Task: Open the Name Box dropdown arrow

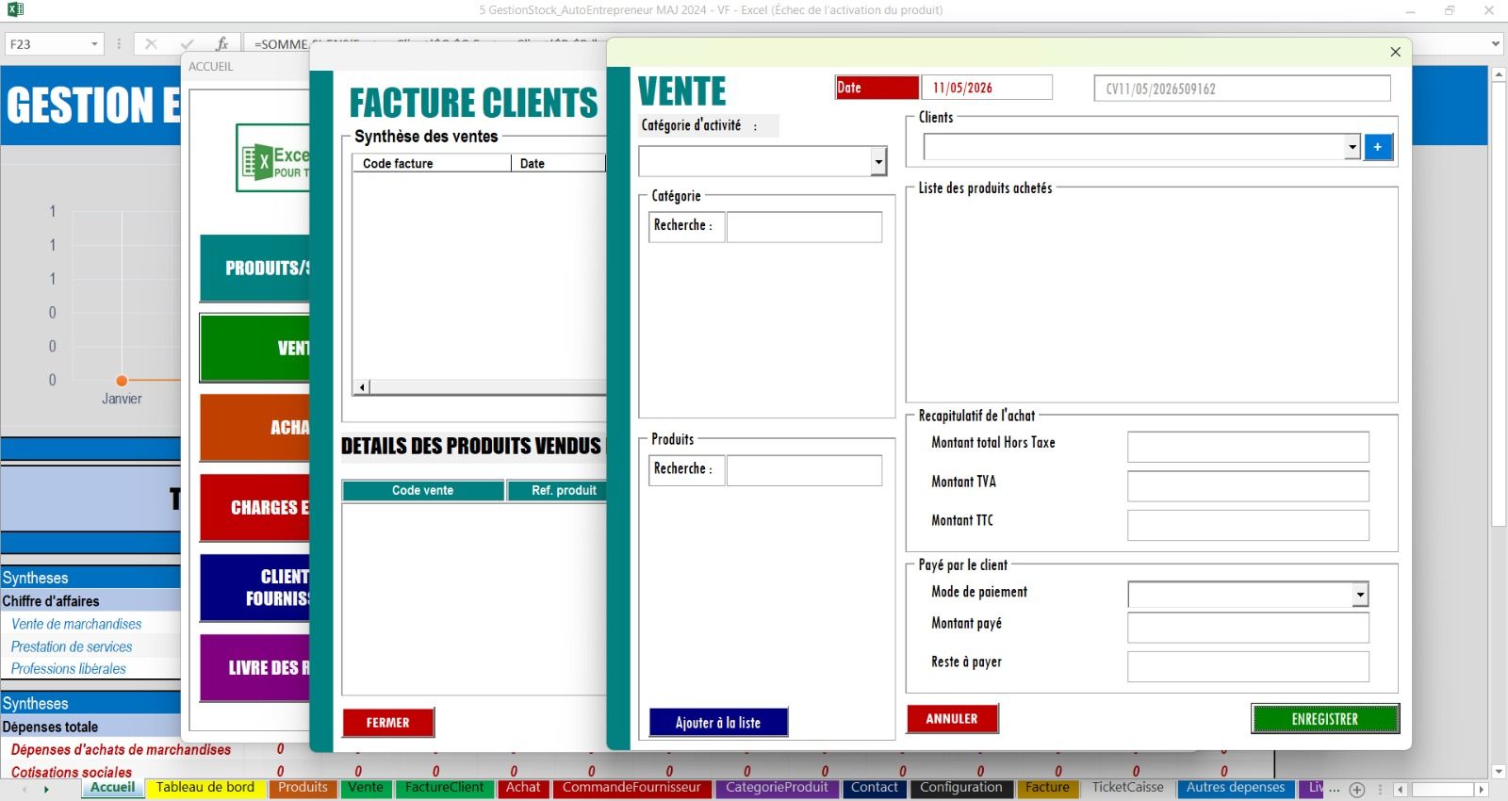Action: tap(94, 44)
